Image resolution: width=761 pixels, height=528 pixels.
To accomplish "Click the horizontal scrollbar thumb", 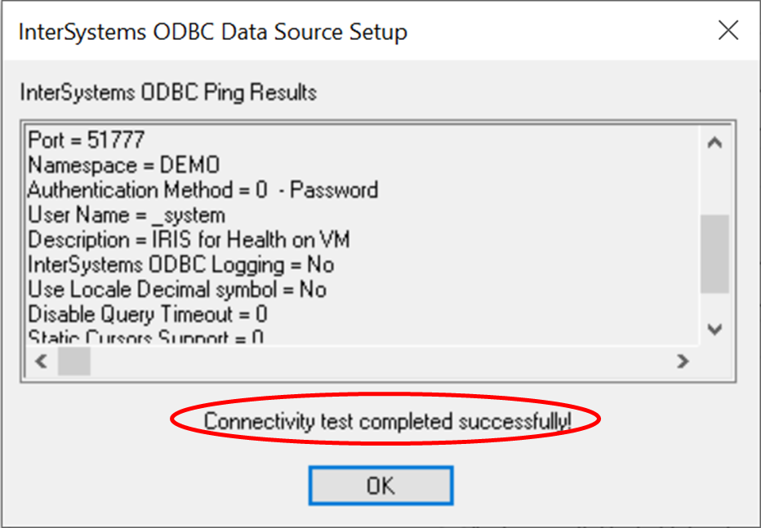I will pos(73,361).
